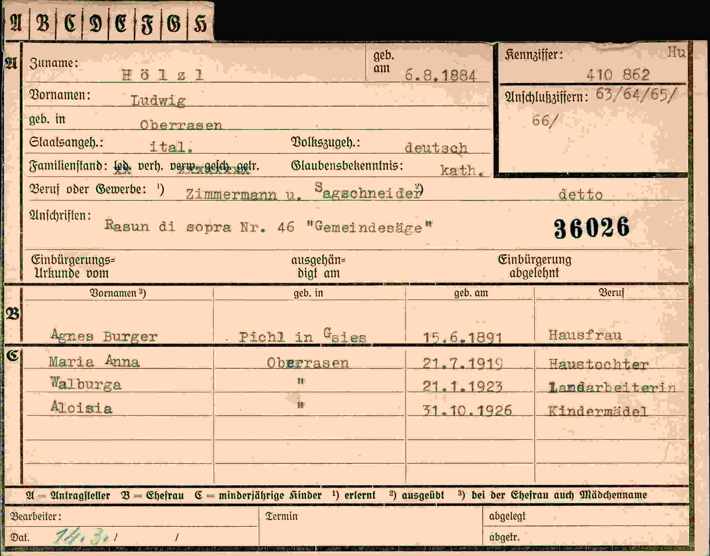Screen dimensions: 710x556
Task: Click the code 'Hu' in top corner
Action: [x=676, y=52]
